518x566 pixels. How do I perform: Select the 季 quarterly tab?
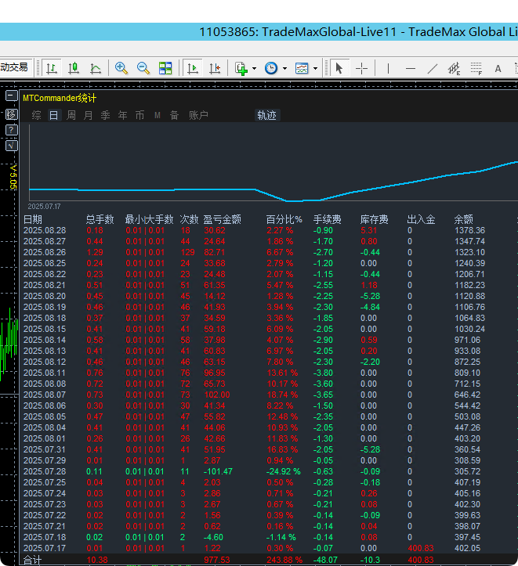point(106,115)
